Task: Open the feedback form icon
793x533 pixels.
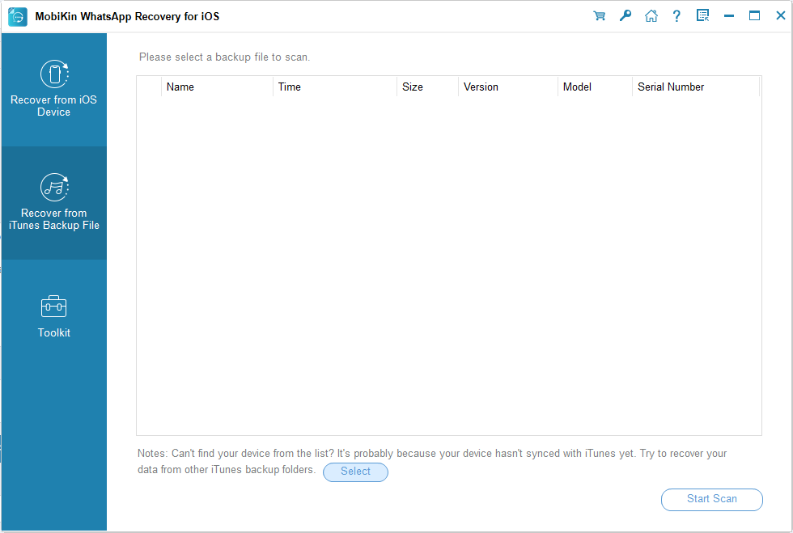Action: click(x=702, y=16)
